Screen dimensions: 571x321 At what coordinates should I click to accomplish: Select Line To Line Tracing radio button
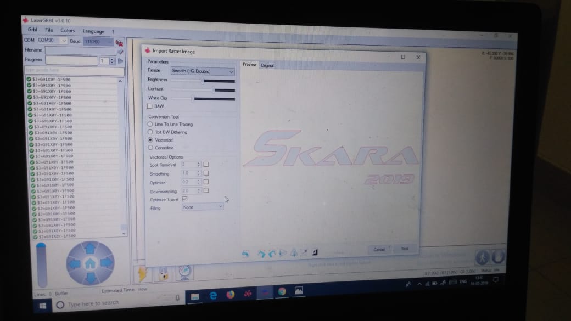click(x=150, y=124)
